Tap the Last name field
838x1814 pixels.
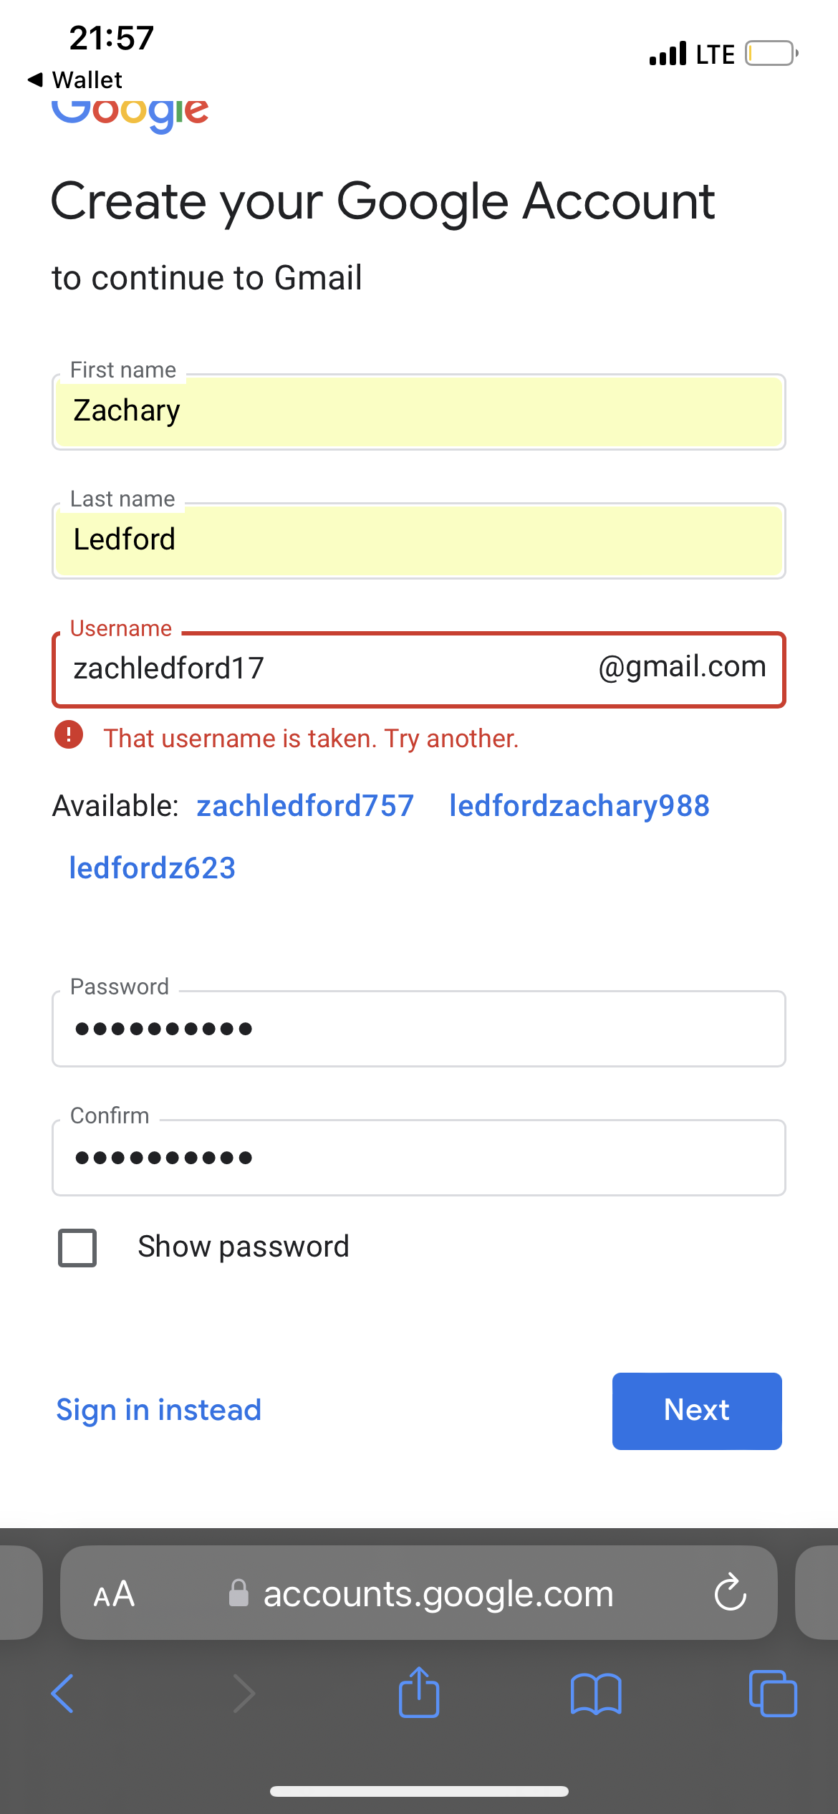pyautogui.click(x=419, y=541)
